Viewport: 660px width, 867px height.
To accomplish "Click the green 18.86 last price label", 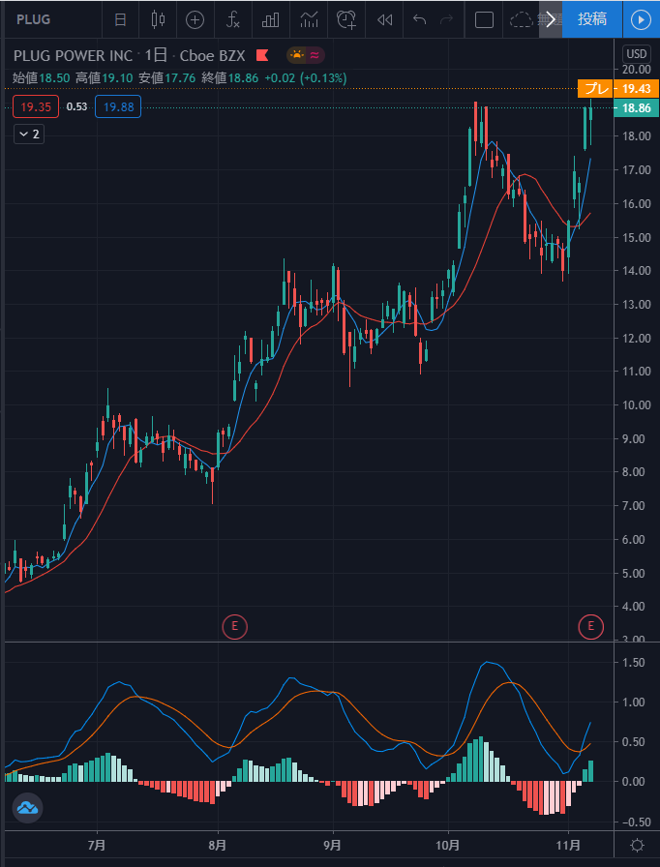I will (x=636, y=108).
